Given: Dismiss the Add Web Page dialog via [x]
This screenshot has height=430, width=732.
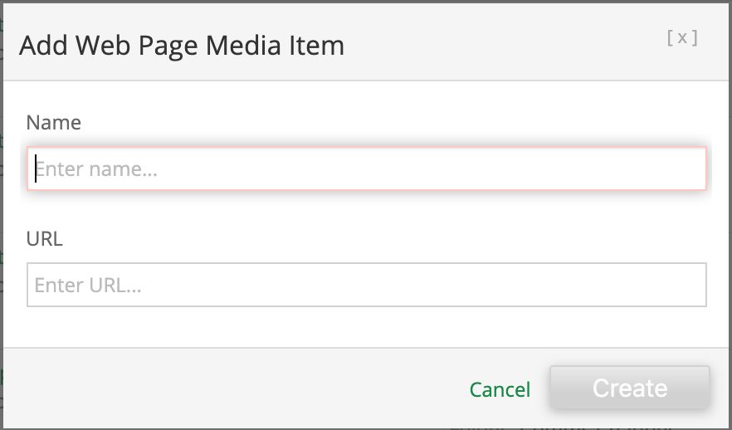Looking at the screenshot, I should pos(681,38).
